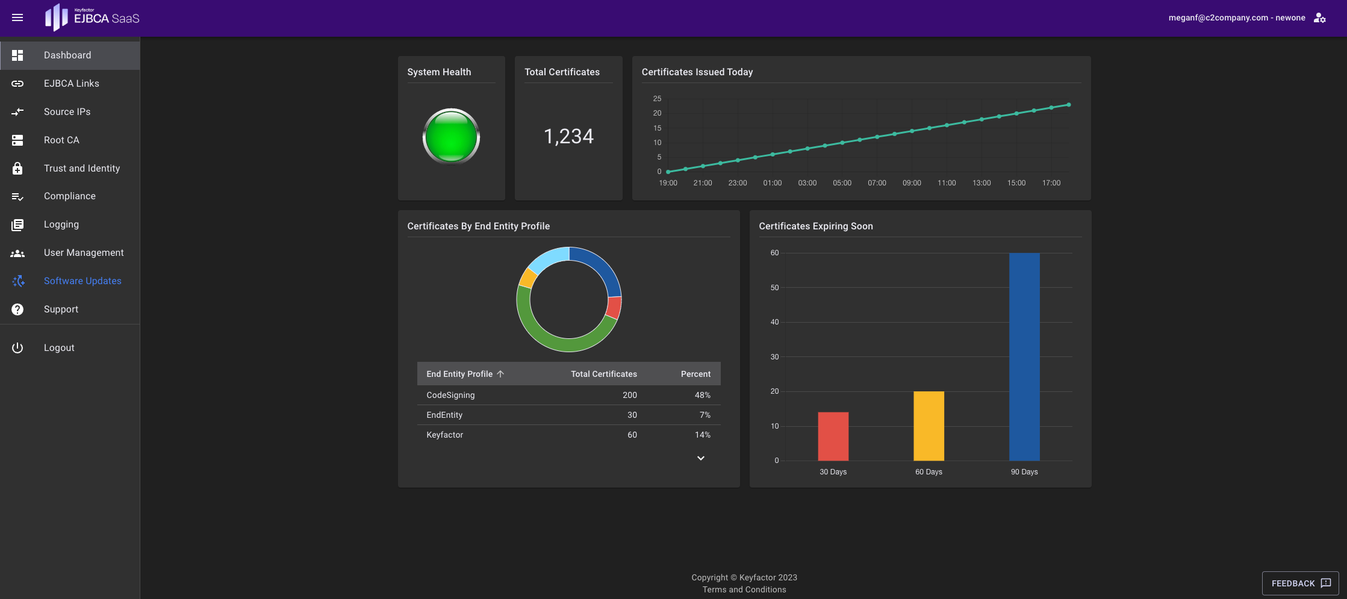Click the FEEDBACK button
The image size is (1347, 599).
1300,583
